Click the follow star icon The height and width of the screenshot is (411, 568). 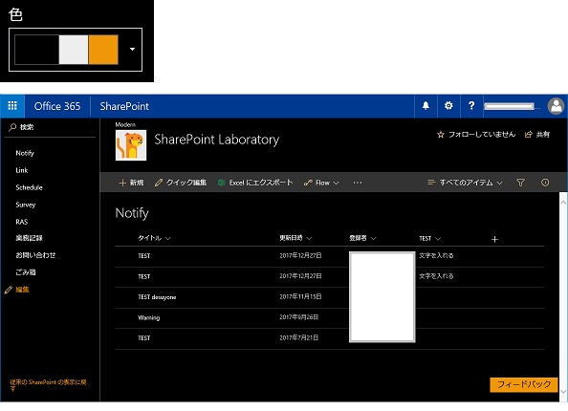[x=441, y=135]
